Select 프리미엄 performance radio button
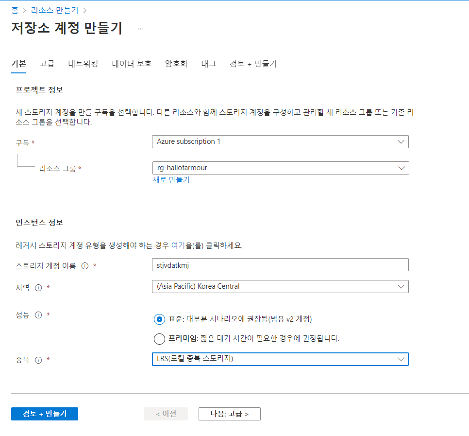469x436 pixels. point(159,339)
